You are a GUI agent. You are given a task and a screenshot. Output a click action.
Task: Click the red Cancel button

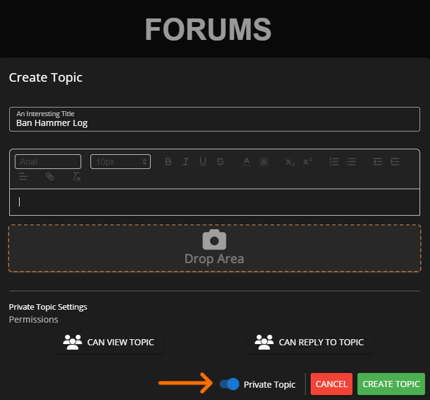(331, 384)
